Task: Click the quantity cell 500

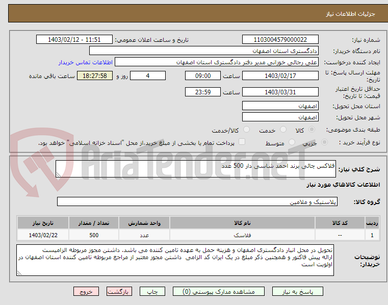Action: tap(94, 235)
